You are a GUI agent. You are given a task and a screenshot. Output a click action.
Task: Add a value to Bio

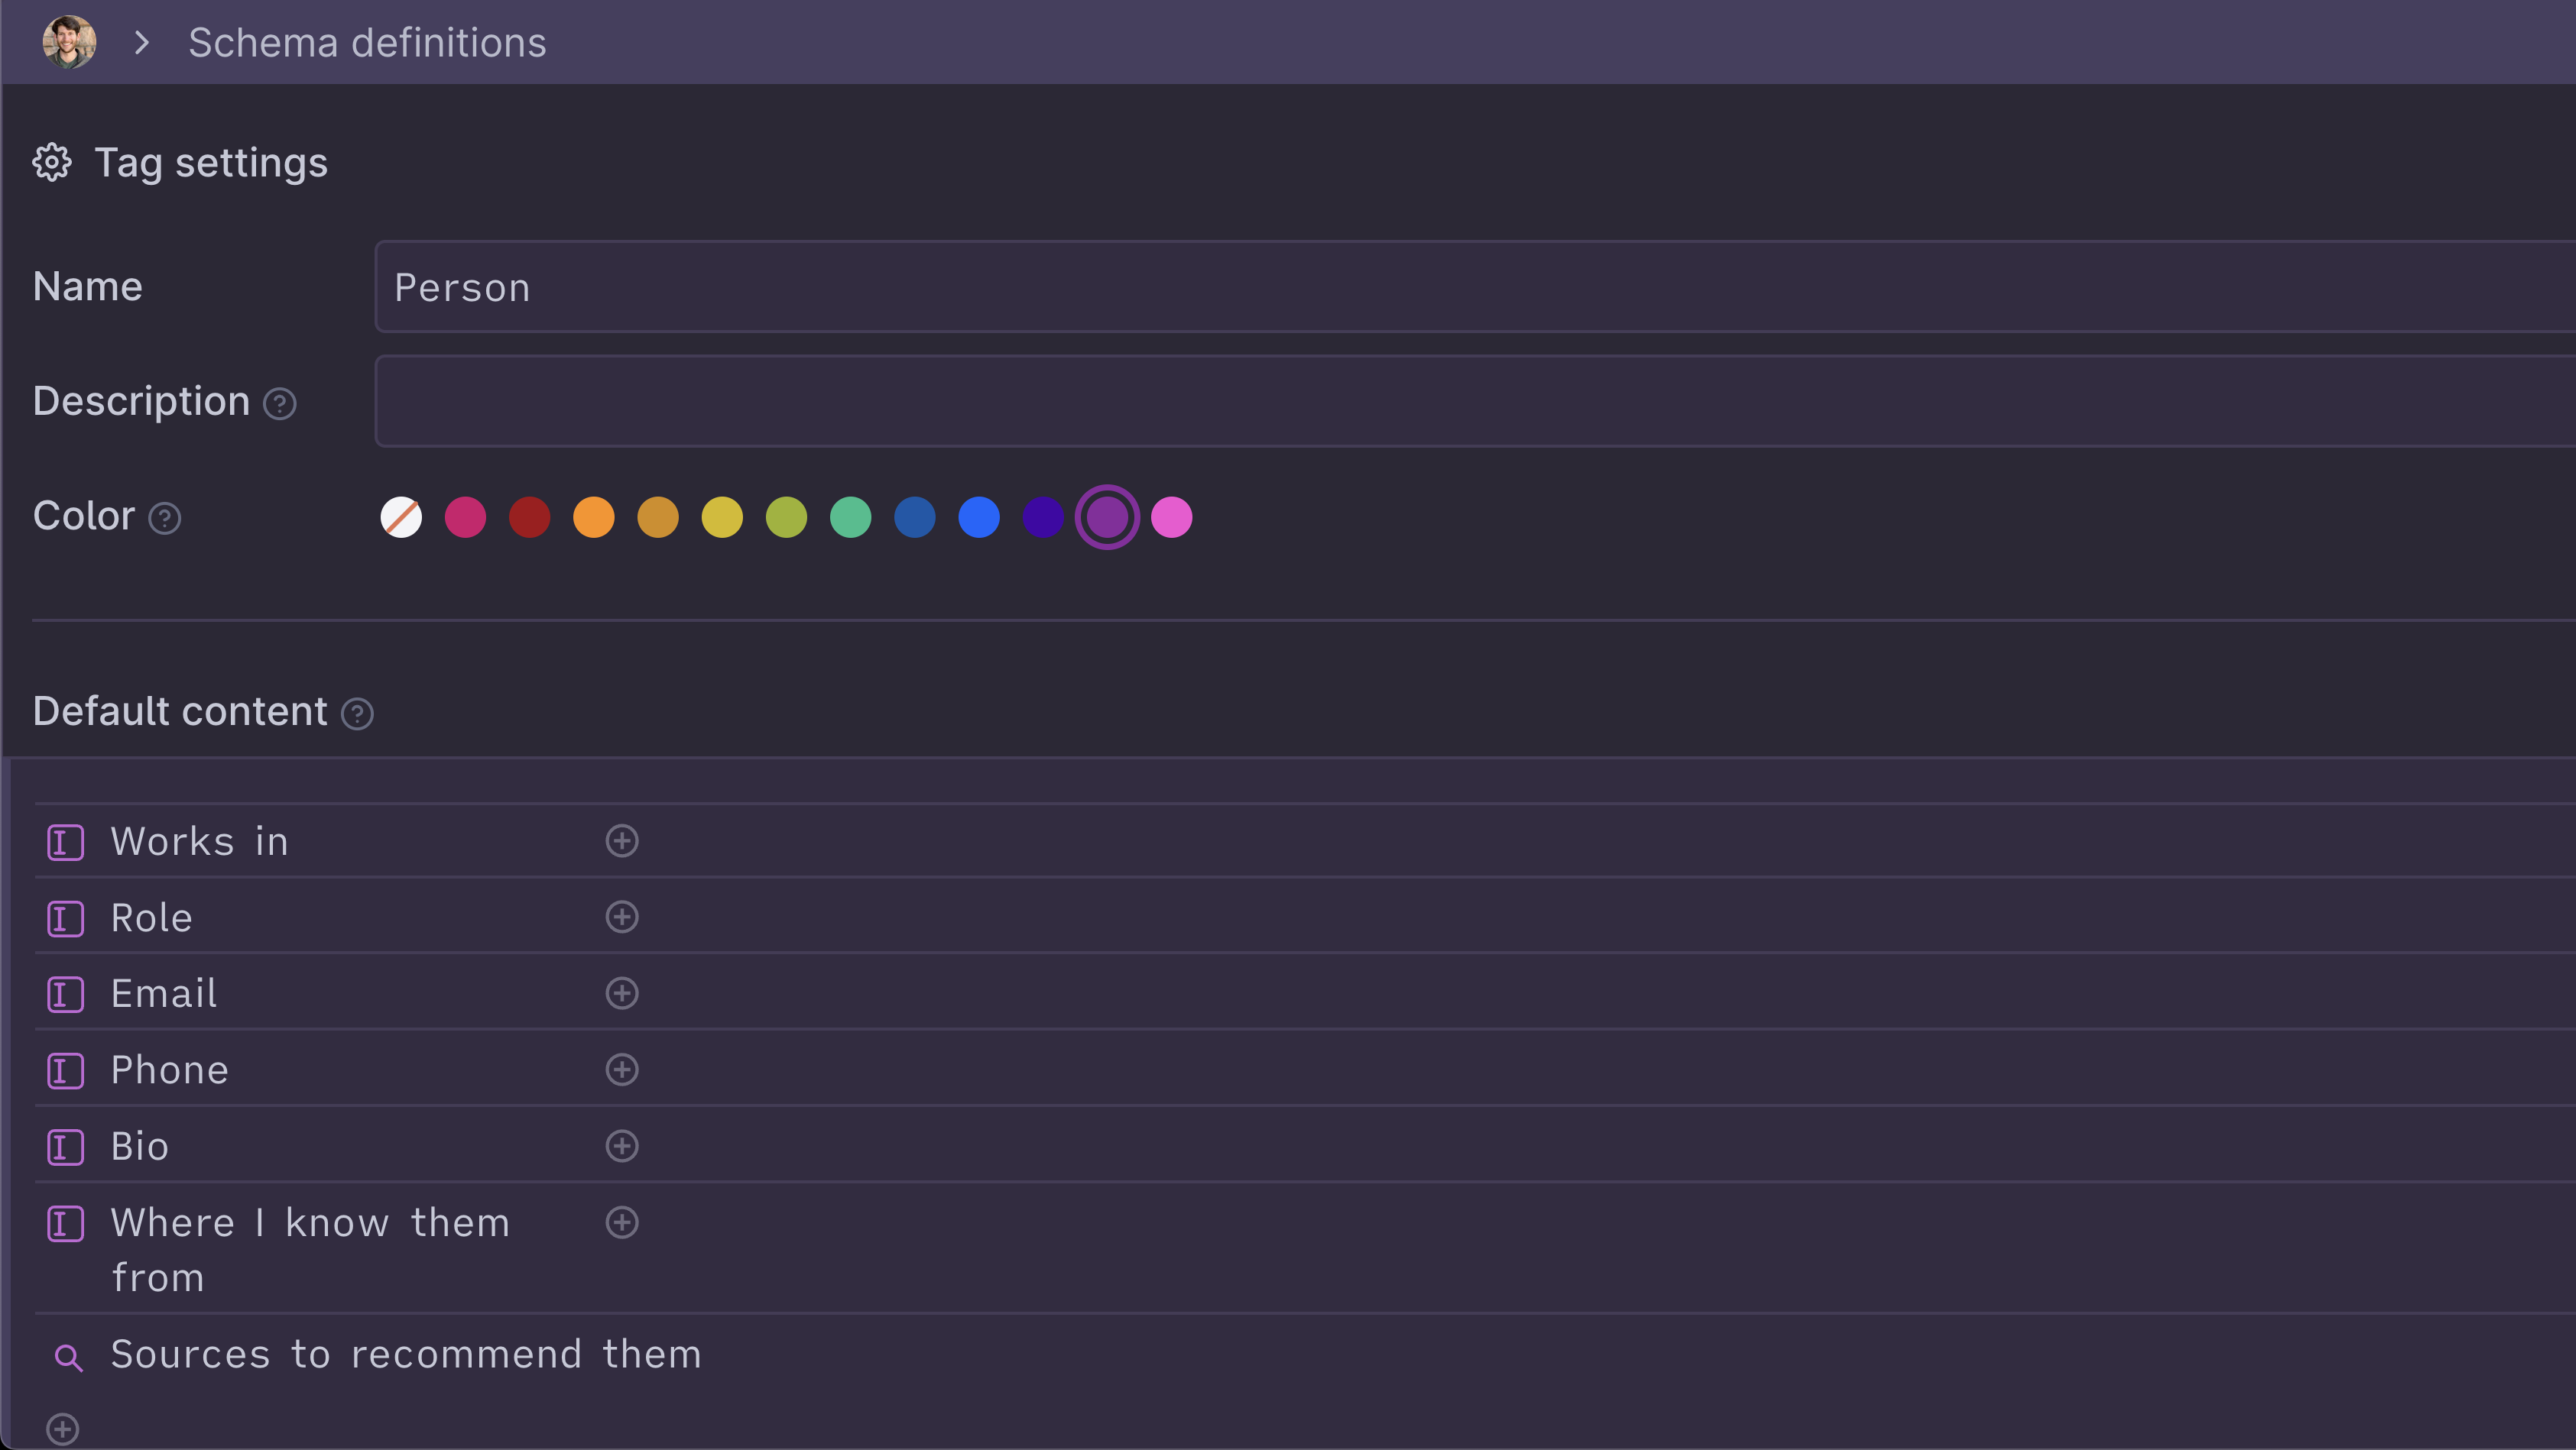622,1145
